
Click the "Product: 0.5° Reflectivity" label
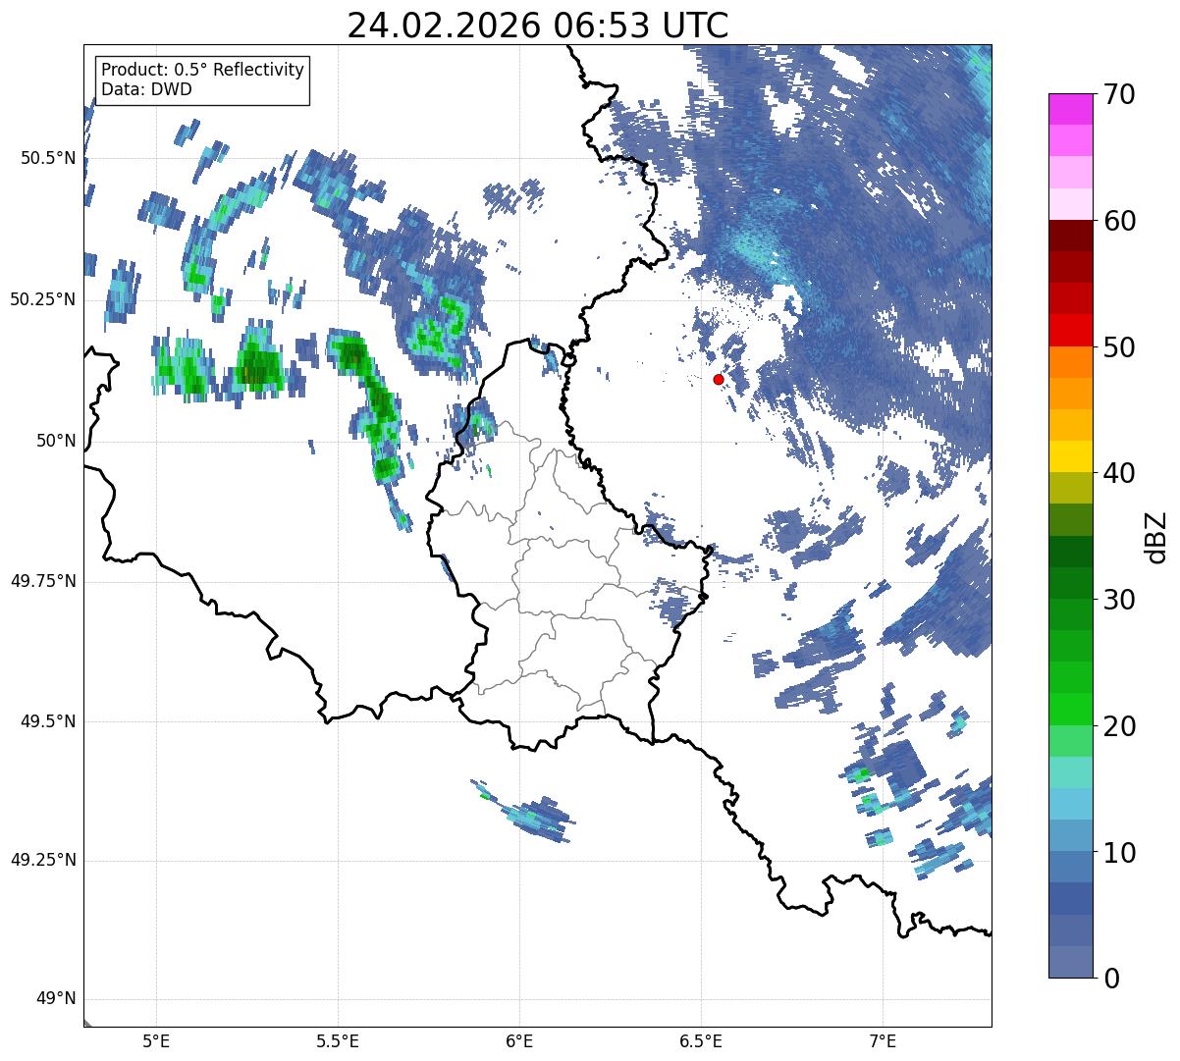pyautogui.click(x=203, y=71)
